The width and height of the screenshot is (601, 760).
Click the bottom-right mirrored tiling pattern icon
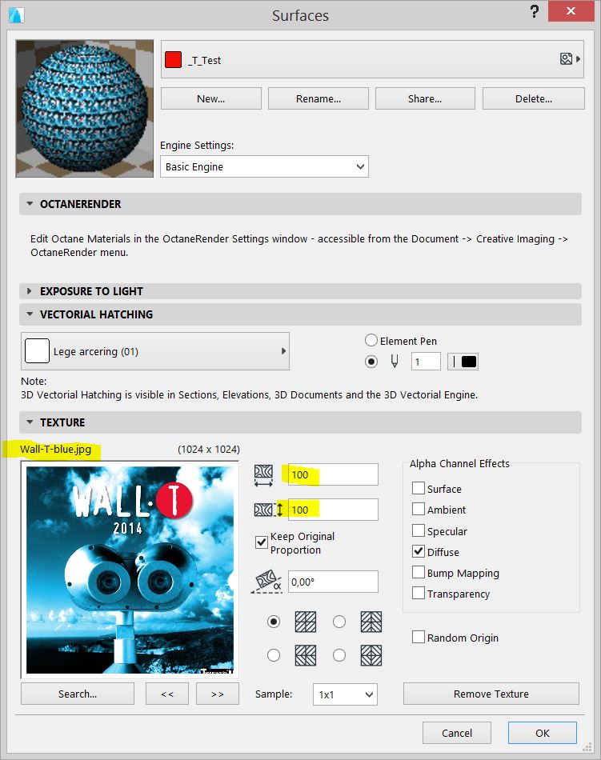371,655
